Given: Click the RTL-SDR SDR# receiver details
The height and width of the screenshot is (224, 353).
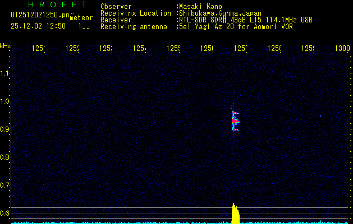Looking at the screenshot, I should [246, 20].
